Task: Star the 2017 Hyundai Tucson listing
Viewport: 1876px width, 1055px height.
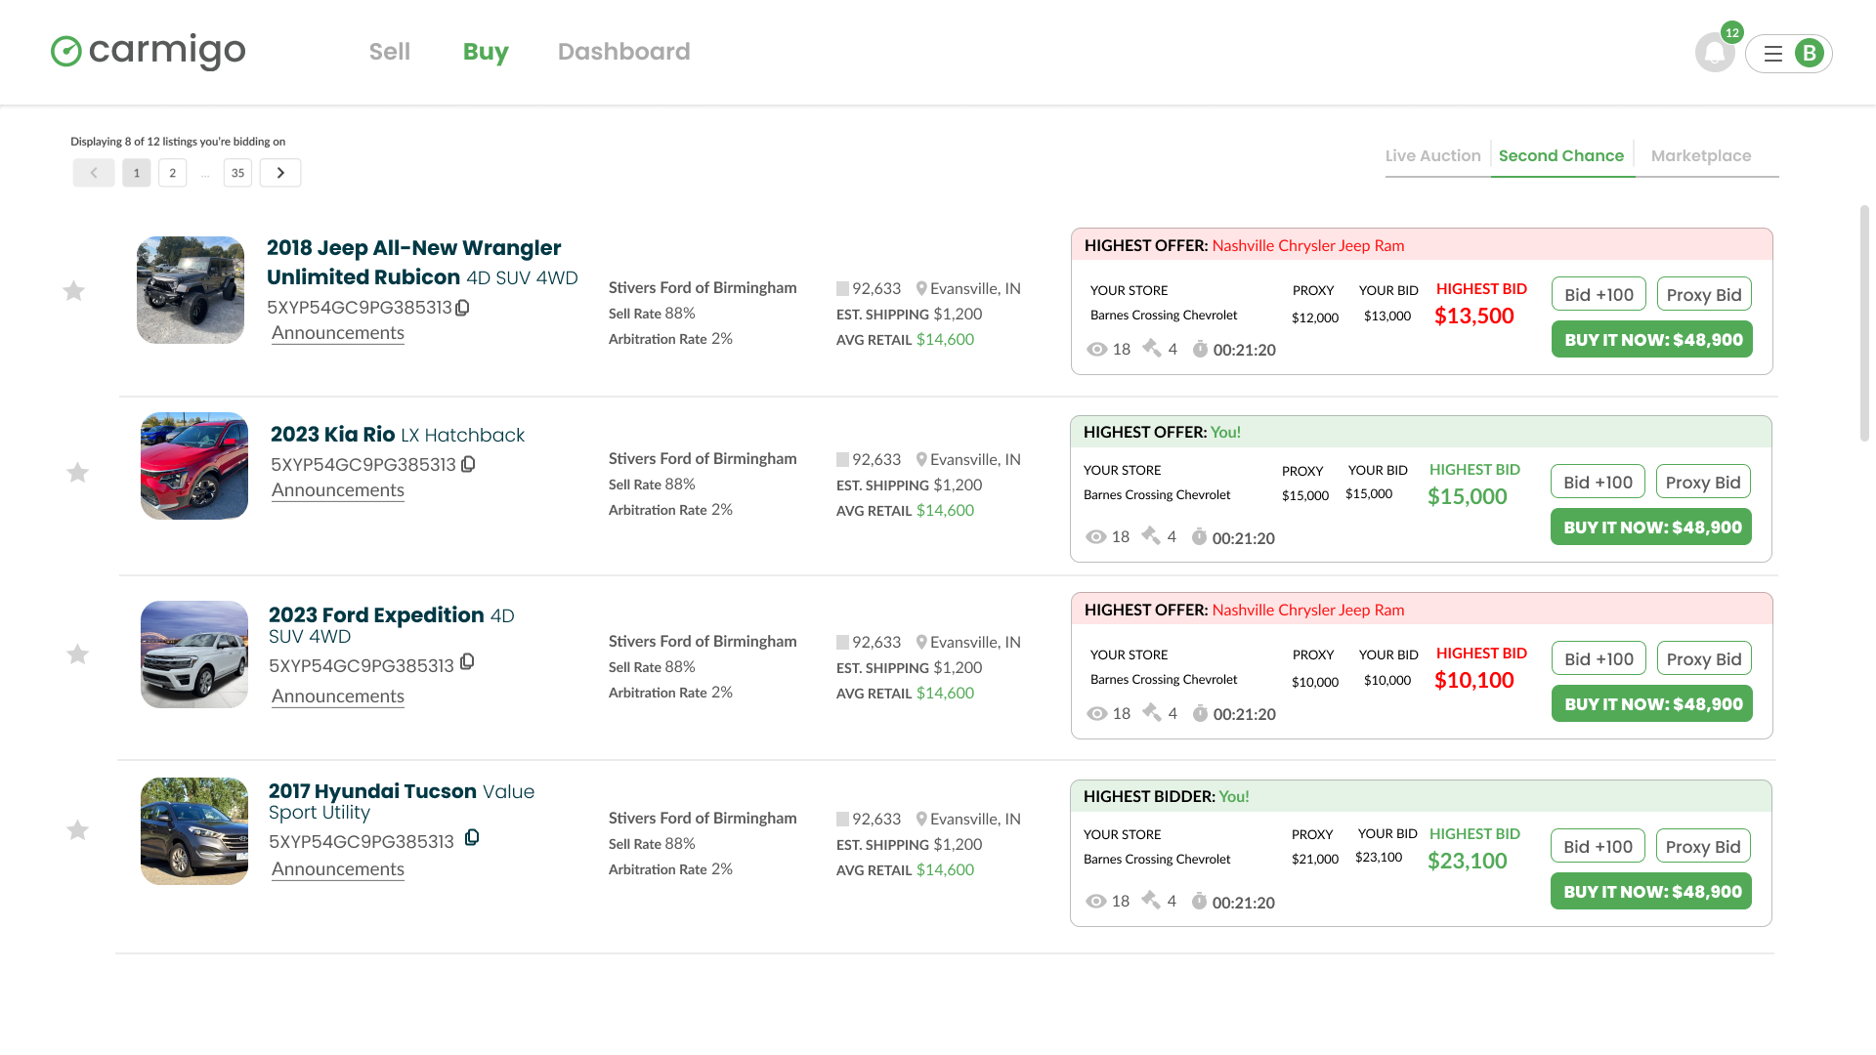Action: pyautogui.click(x=77, y=830)
